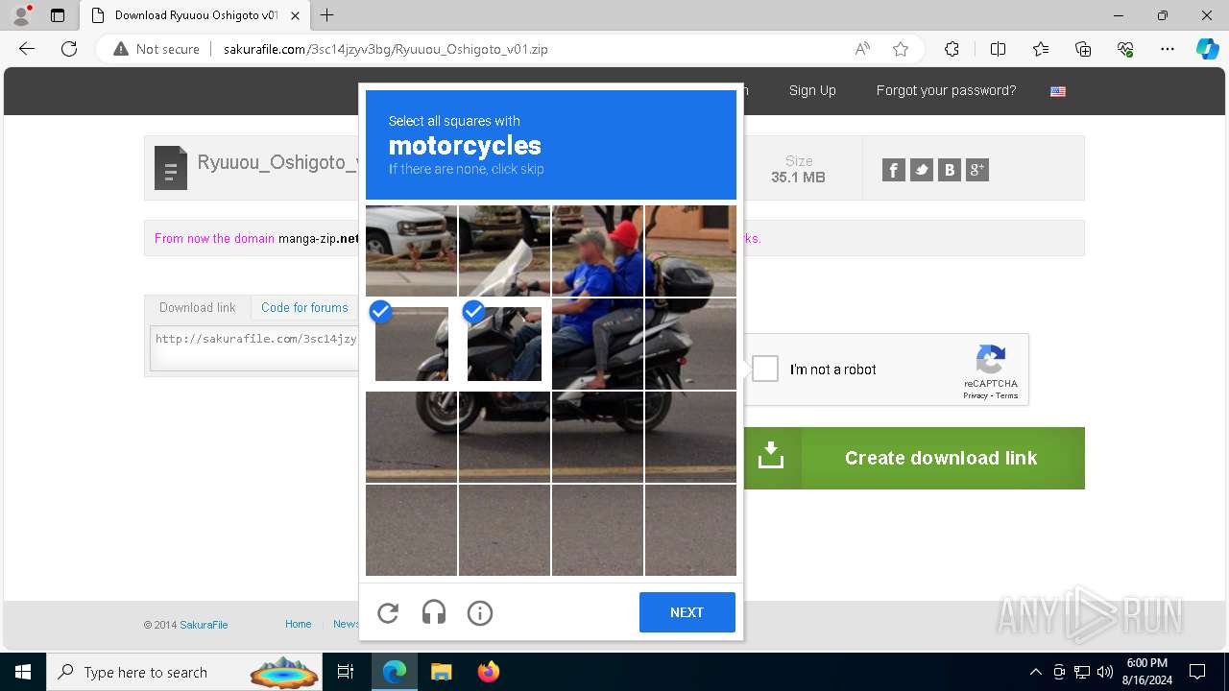Switch to the Download link tab
1229x691 pixels.
tap(198, 307)
